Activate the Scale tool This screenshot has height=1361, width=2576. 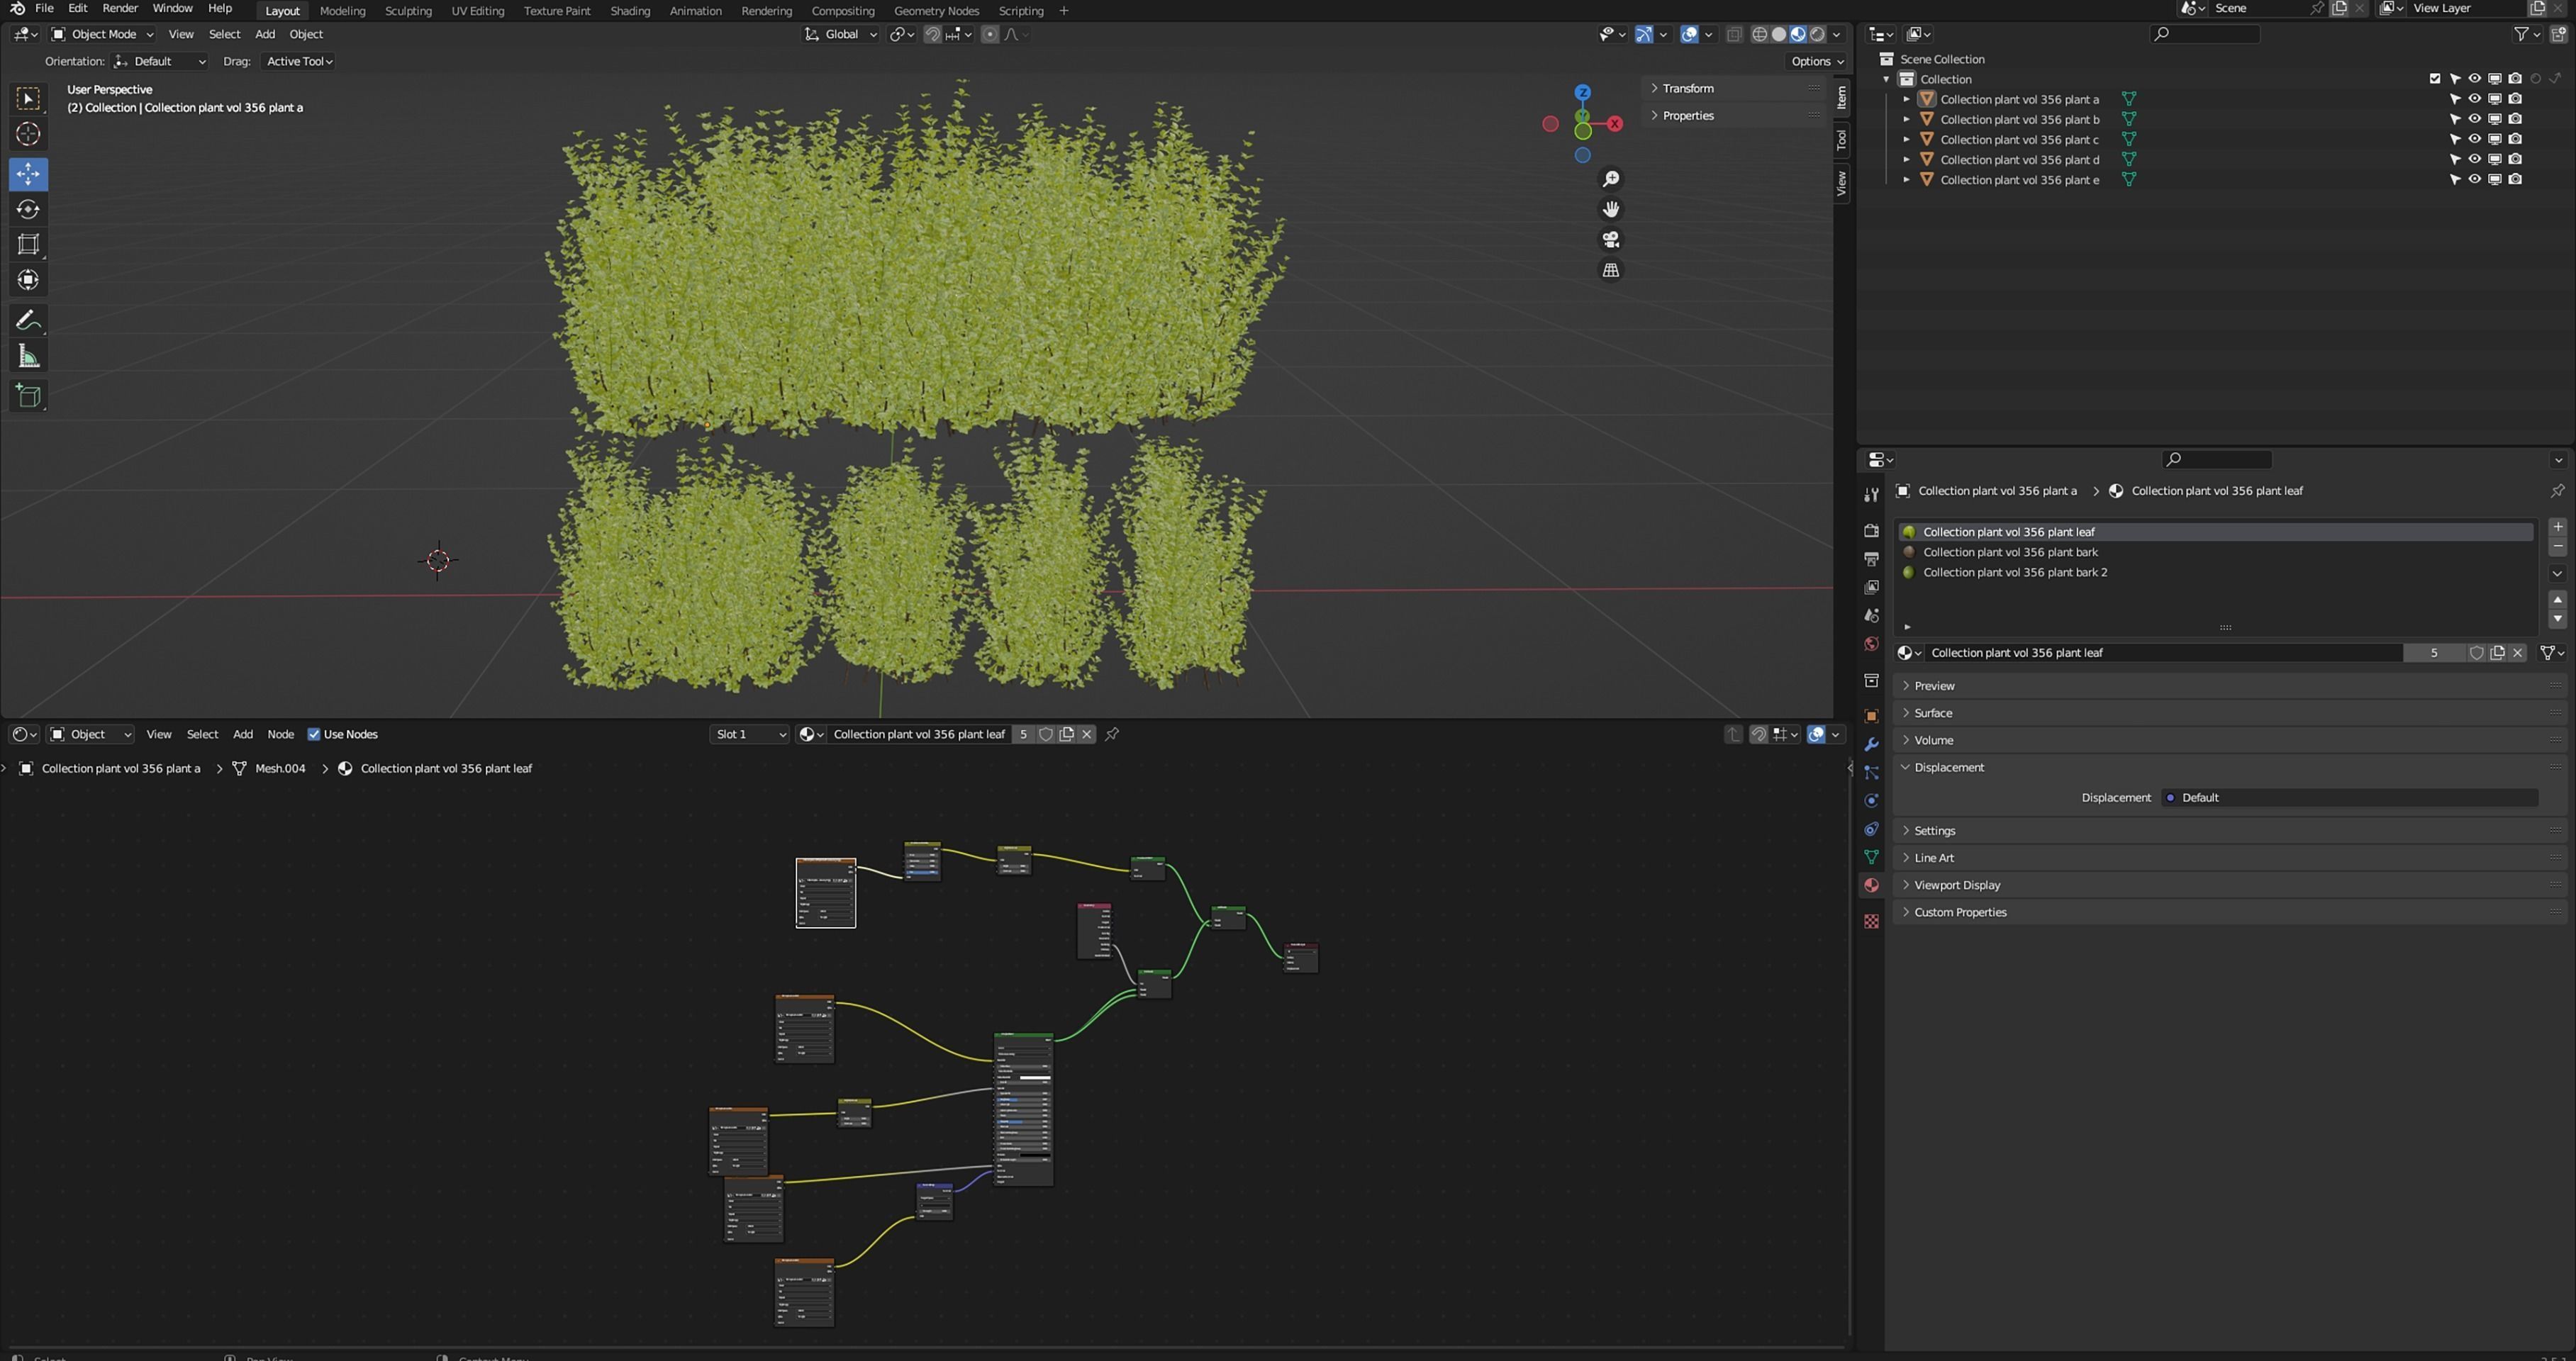[28, 244]
